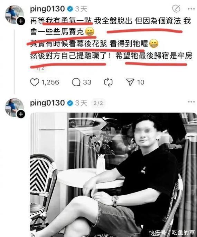Open comments on the first post
The height and width of the screenshot is (237, 197).
(x=76, y=82)
